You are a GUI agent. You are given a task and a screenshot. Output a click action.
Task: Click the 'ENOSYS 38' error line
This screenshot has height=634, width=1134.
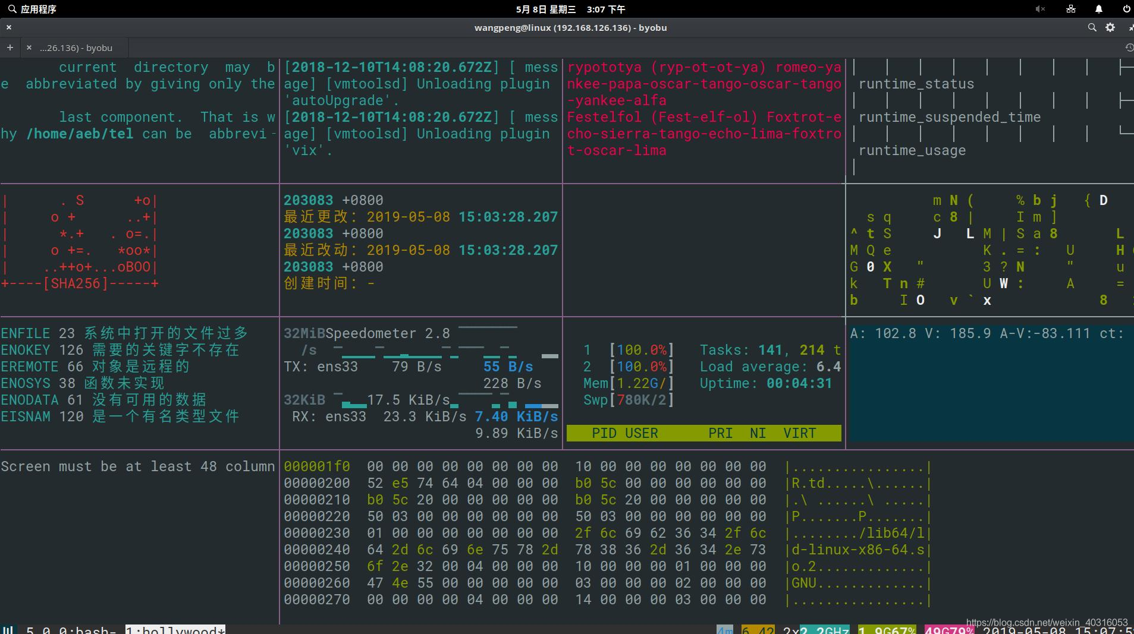pos(83,383)
